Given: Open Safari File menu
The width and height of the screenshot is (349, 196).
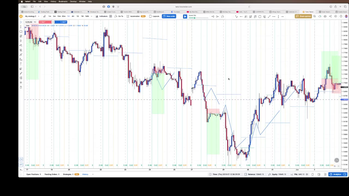Looking at the screenshot, I should pyautogui.click(x=34, y=1).
